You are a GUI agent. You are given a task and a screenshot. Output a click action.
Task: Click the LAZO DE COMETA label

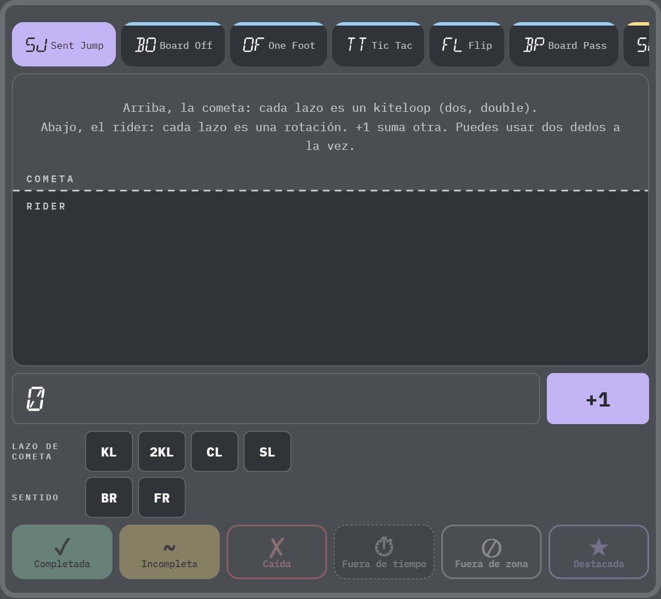[x=35, y=451]
